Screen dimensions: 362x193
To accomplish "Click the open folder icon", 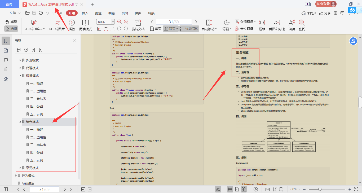I will click(x=27, y=13).
